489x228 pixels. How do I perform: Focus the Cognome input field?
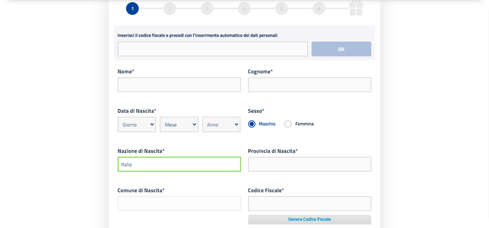309,85
